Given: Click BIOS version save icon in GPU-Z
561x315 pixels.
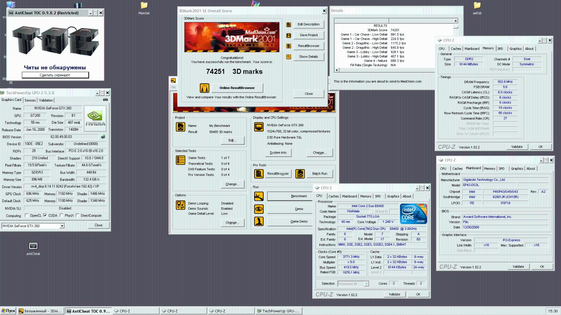Looking at the screenshot, I should 103,137.
